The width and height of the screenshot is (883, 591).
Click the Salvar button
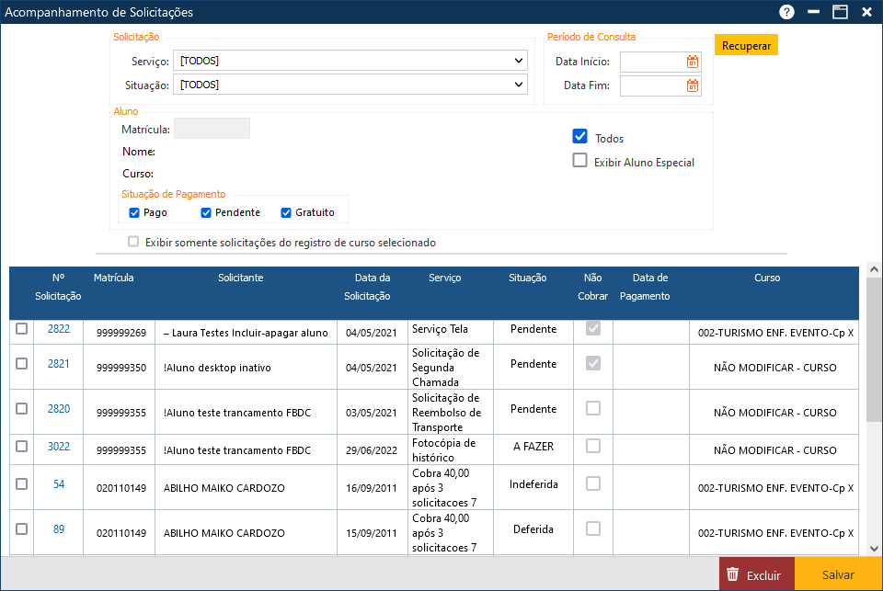click(x=838, y=574)
